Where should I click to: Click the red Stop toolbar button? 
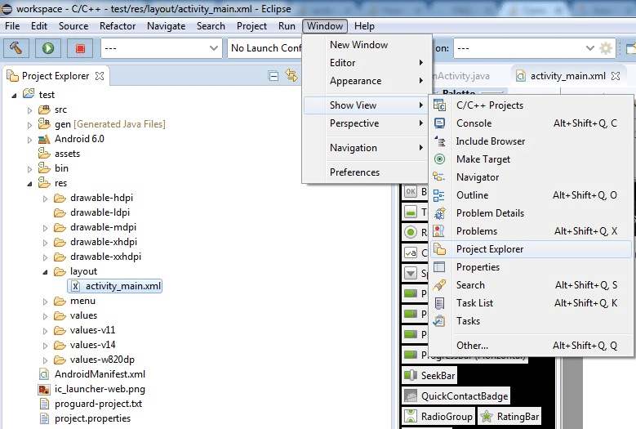click(x=80, y=48)
